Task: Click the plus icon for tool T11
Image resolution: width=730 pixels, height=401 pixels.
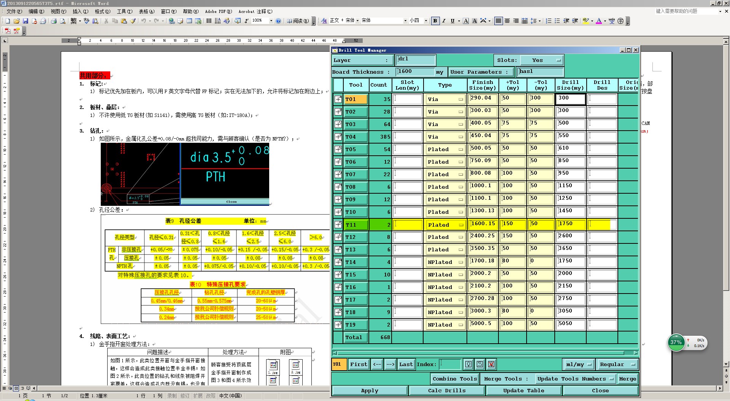Action: (x=338, y=224)
